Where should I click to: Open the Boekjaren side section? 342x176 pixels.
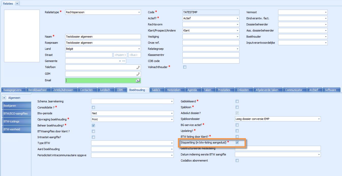16,106
